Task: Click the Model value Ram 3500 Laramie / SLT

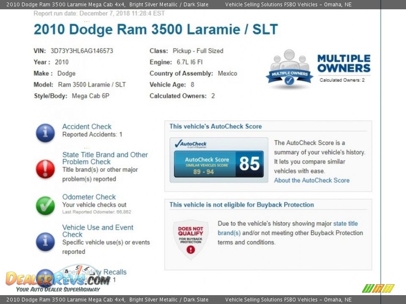Action: click(x=92, y=84)
